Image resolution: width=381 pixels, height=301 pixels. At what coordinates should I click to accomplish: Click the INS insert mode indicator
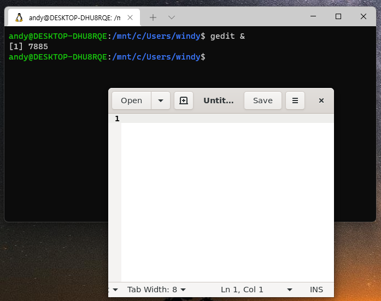point(316,290)
